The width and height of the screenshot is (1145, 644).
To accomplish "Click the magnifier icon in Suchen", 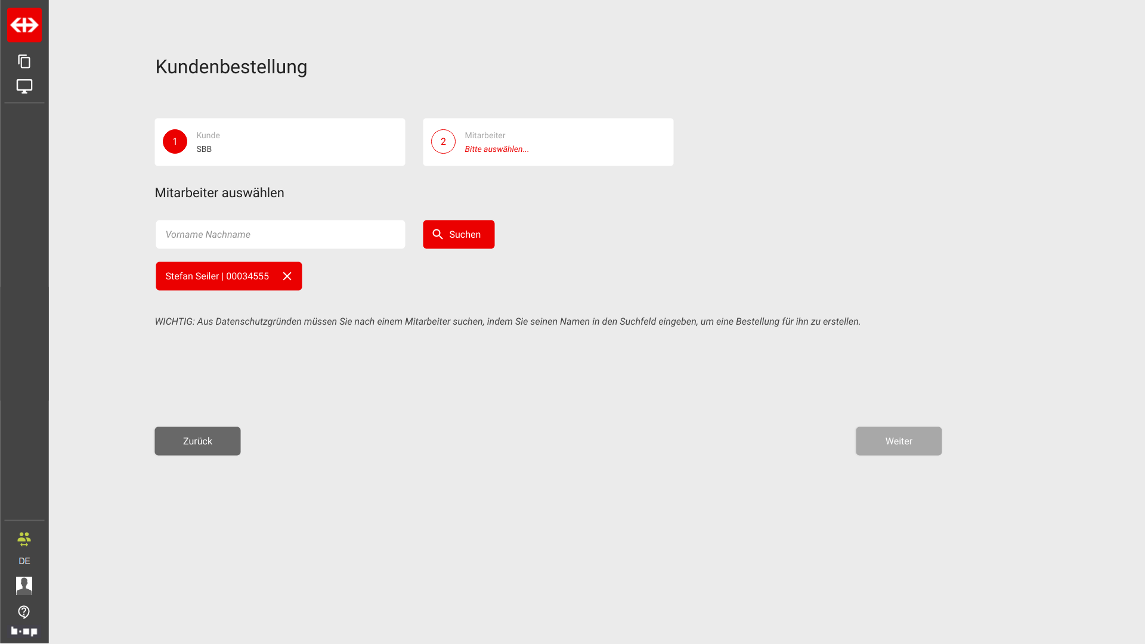I will (x=438, y=235).
